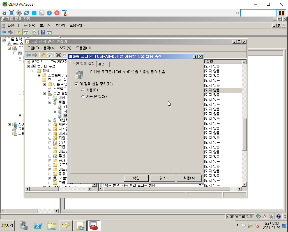Image resolution: width=288 pixels, height=232 pixels.
Task: Open 동작(A) menu in Group Policy Management window
Action: (29, 25)
